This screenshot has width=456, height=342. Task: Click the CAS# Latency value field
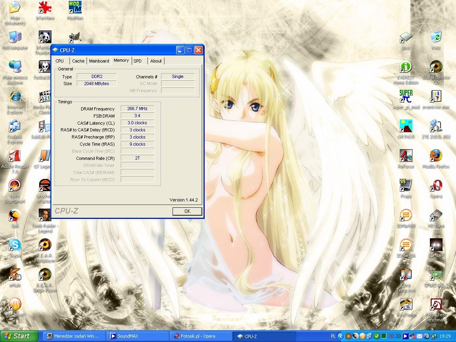click(x=137, y=123)
